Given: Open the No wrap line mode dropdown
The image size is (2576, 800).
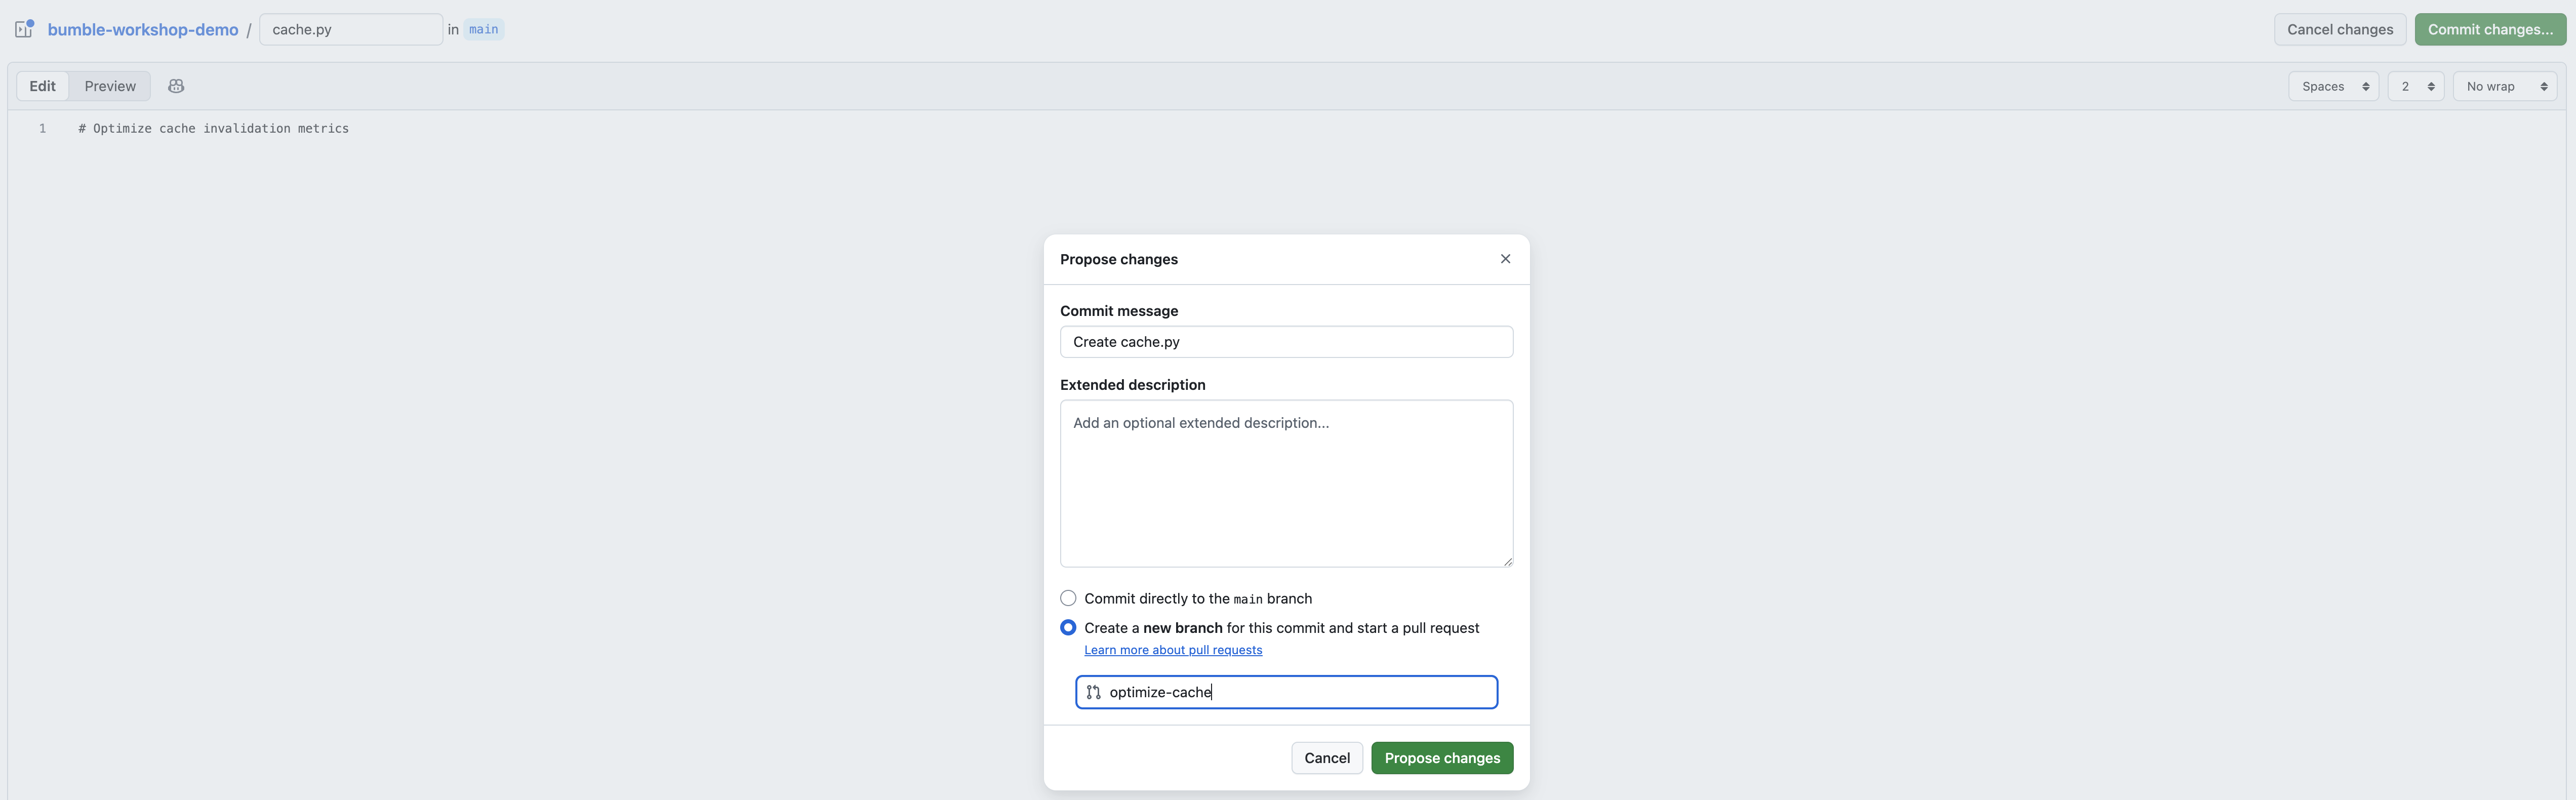Looking at the screenshot, I should [2504, 86].
